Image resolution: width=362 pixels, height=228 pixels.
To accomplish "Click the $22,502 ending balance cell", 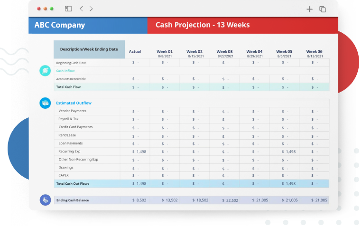I will point(230,200).
